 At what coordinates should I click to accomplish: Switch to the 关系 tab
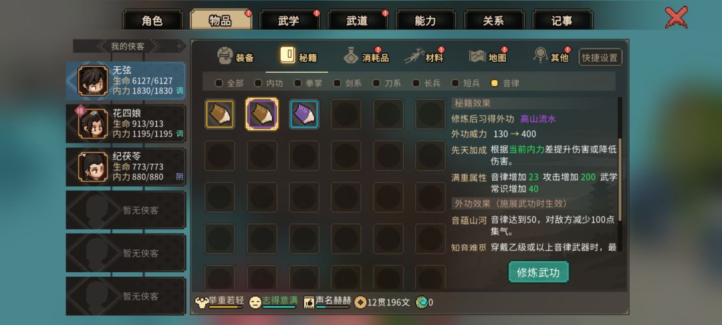(493, 21)
